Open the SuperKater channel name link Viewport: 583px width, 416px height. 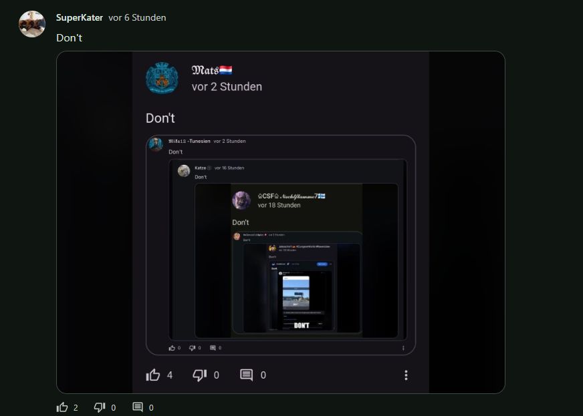coord(80,17)
